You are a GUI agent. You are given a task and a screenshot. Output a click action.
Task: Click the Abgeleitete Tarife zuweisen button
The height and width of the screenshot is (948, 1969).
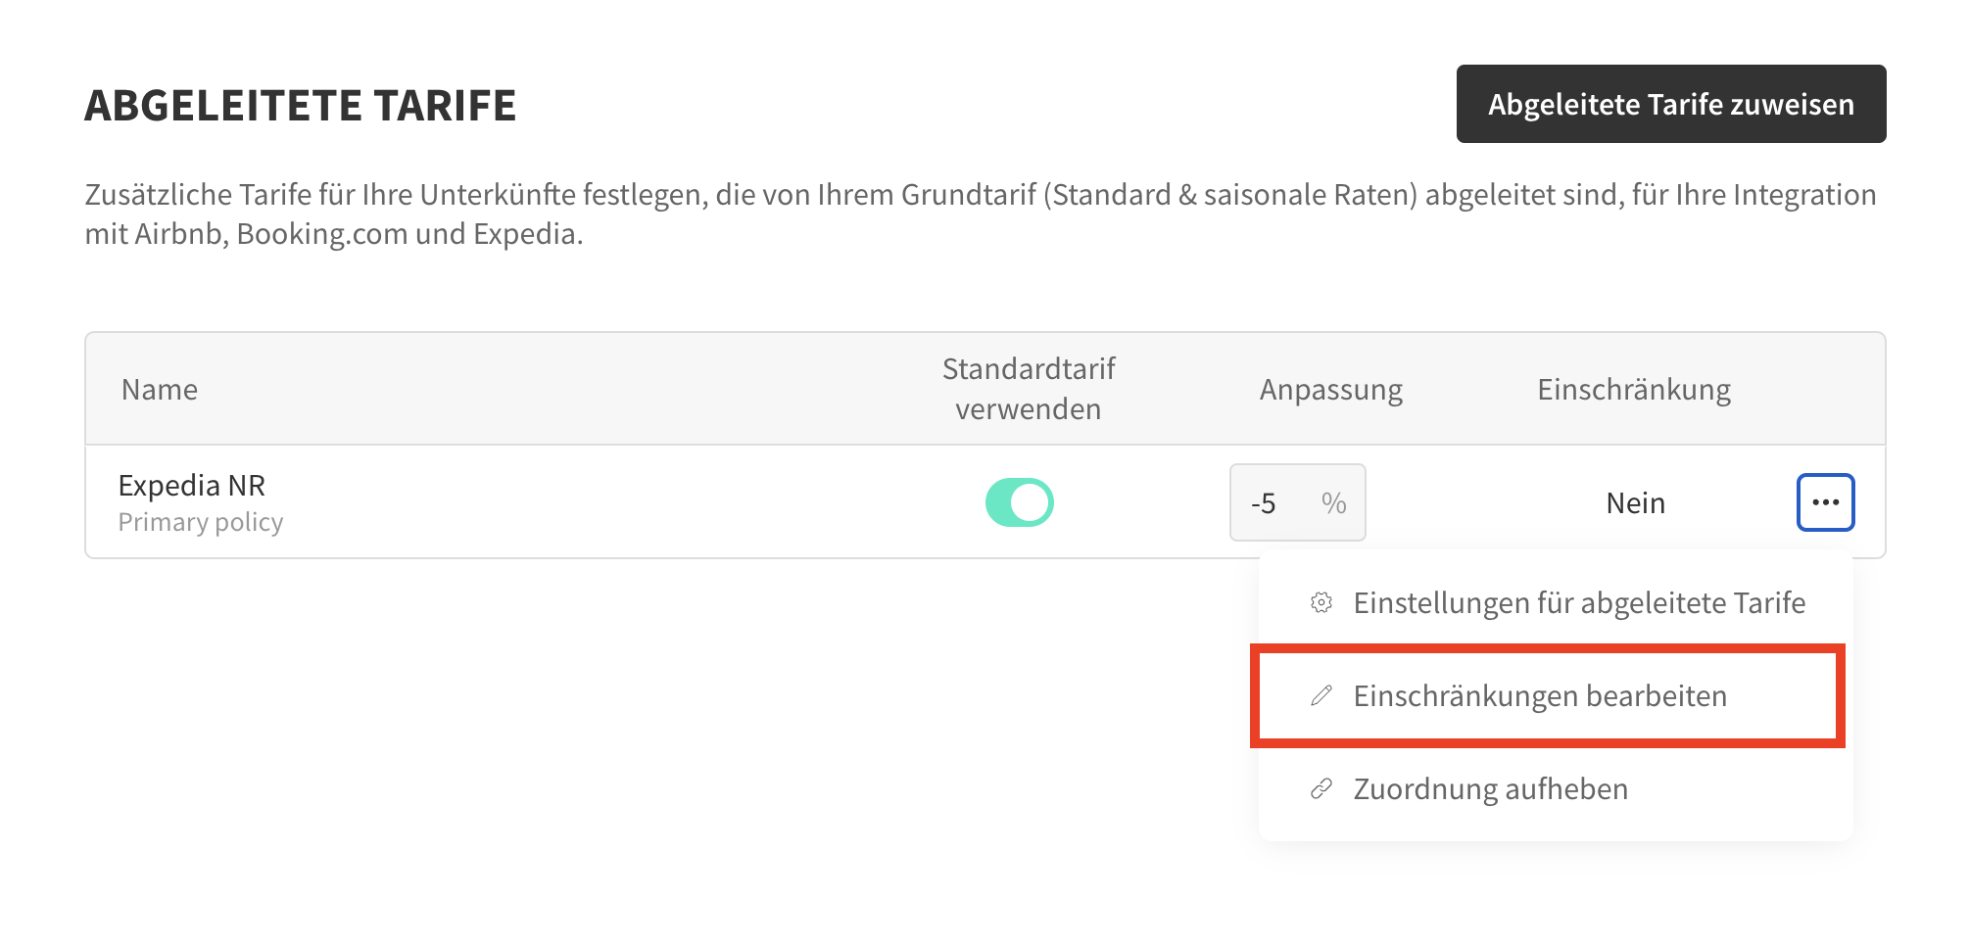coord(1671,104)
